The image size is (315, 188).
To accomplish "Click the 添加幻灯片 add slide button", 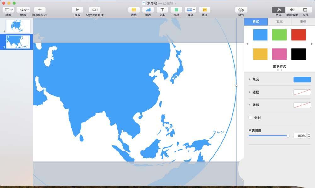I will click(x=39, y=9).
